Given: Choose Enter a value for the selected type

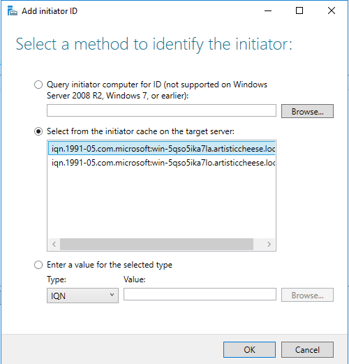Looking at the screenshot, I should (x=38, y=265).
